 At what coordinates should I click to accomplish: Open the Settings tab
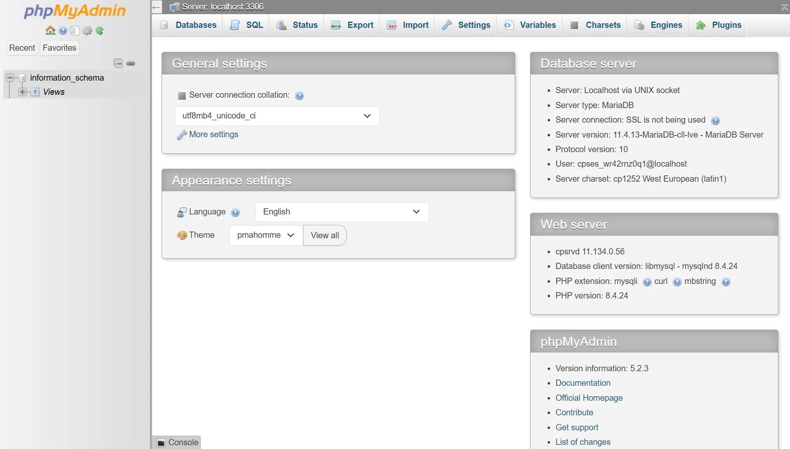coord(466,25)
